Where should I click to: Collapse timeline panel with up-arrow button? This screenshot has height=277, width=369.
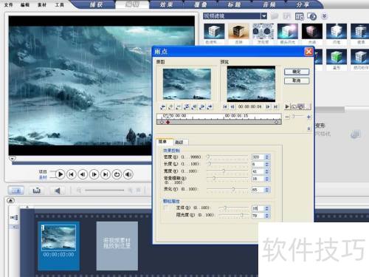pos(10,200)
